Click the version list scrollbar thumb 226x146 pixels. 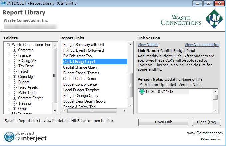click(x=215, y=97)
